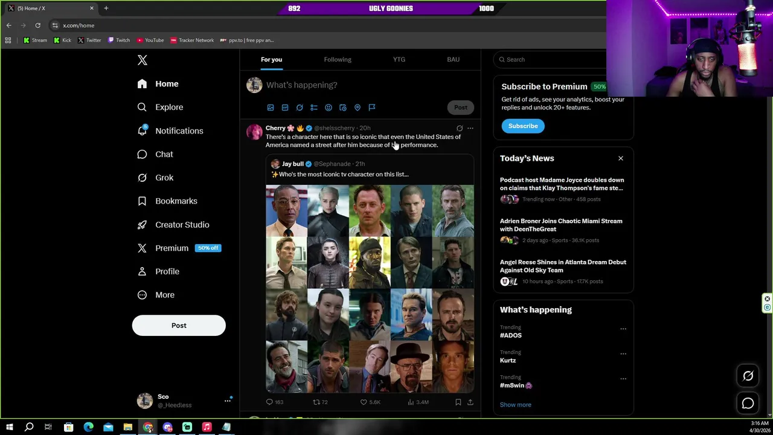Open the Angel Reese Atlanta Dream news story

[x=563, y=271]
